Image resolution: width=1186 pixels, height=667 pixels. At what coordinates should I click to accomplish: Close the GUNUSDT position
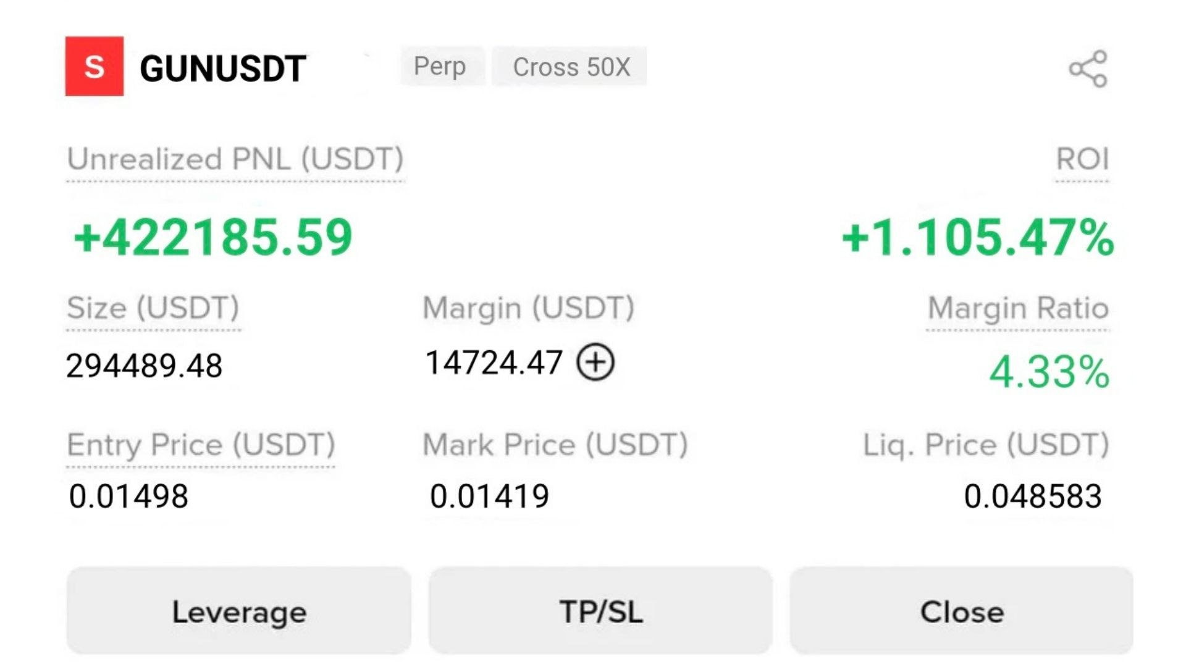[962, 611]
